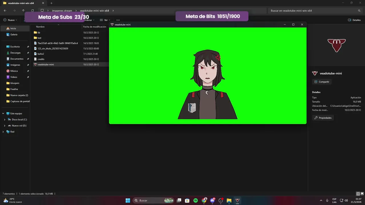
Task: Maximize the veadotube mini window
Action: pyautogui.click(x=293, y=24)
